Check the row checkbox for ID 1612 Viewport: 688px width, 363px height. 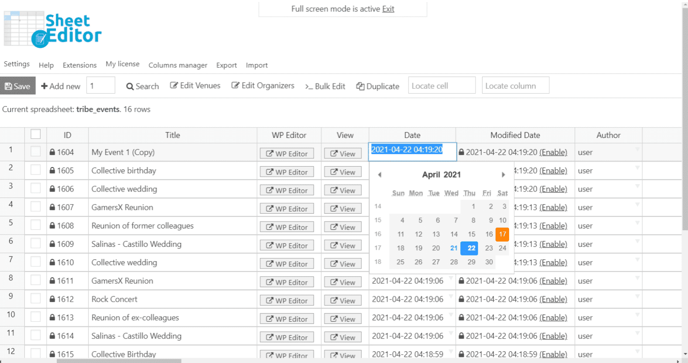coord(36,298)
